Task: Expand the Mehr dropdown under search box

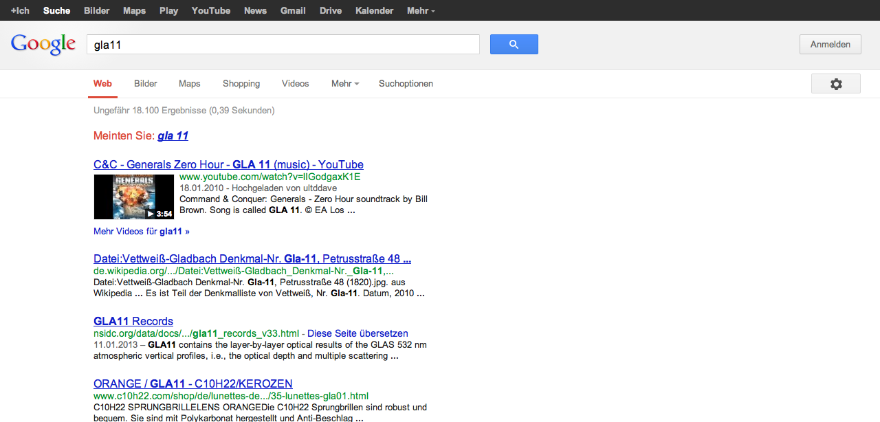Action: pyautogui.click(x=344, y=84)
